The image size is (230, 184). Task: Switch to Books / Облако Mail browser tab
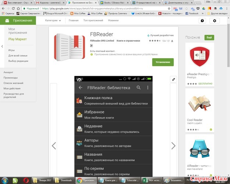coord(114,3)
